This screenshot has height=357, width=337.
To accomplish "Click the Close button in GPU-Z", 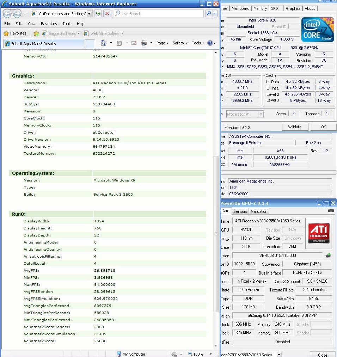I will tap(323, 355).
